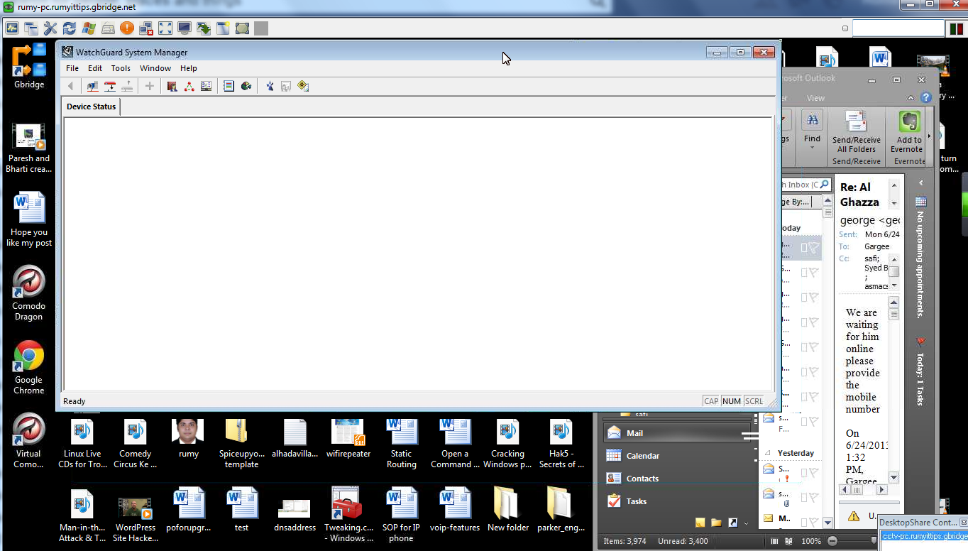Click Send/Receive All Folders in Outlook
Image resolution: width=968 pixels, height=551 pixels.
(856, 132)
